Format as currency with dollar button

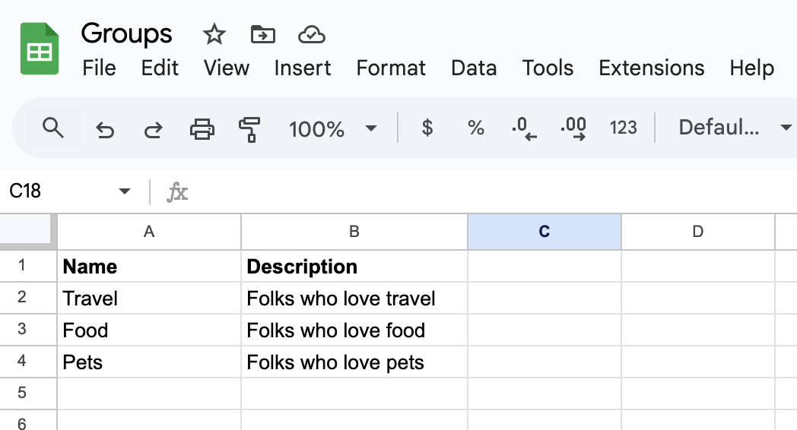427,128
